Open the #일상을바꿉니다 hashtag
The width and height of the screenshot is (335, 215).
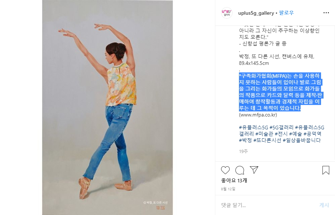pyautogui.click(x=302, y=140)
